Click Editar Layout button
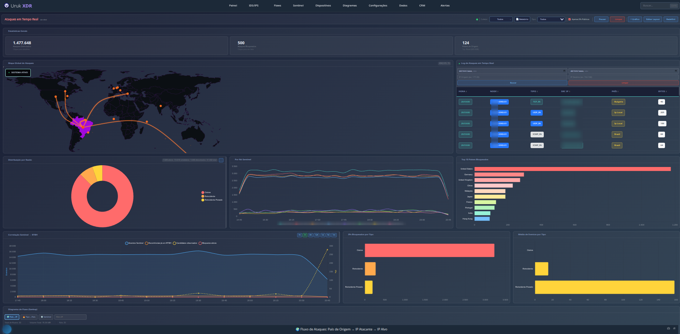680x334 pixels. [653, 19]
